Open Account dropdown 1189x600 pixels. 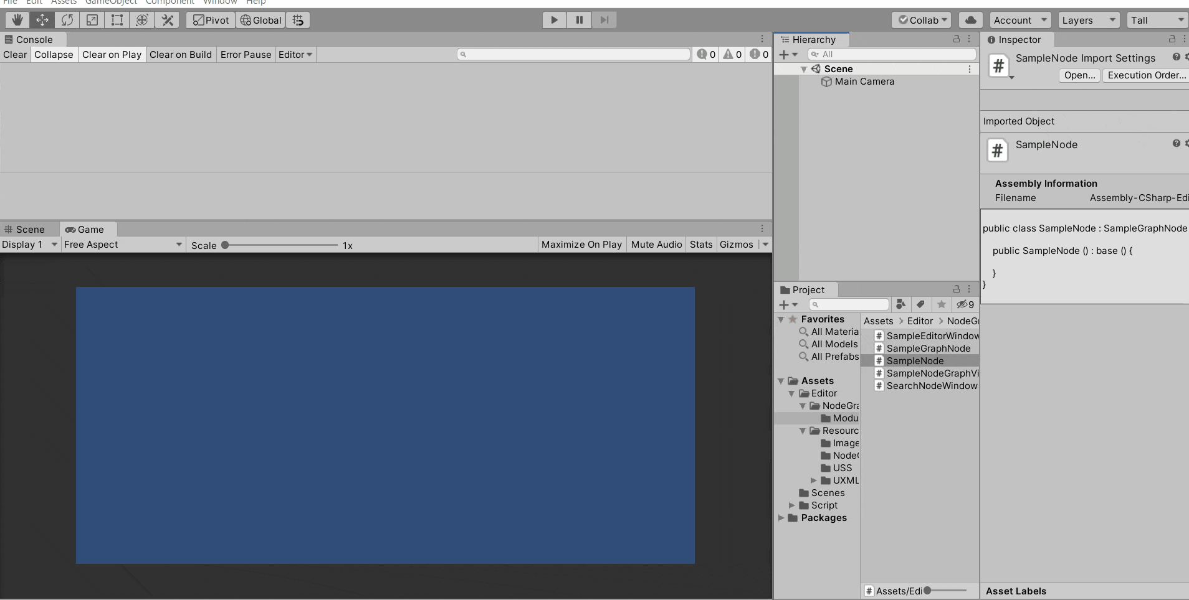point(1020,20)
